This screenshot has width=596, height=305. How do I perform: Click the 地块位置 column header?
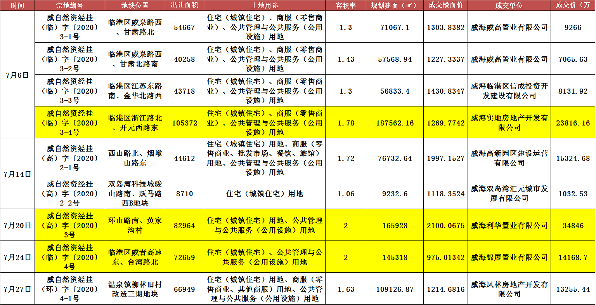(135, 5)
